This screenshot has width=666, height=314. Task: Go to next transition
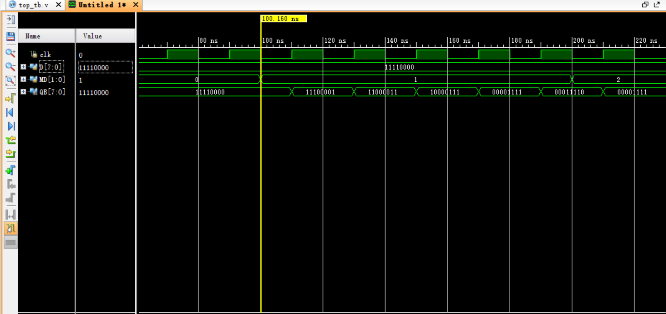point(11,154)
